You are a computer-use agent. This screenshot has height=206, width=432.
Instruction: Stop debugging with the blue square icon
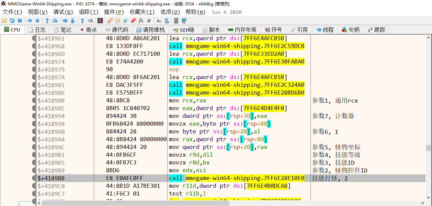tap(20, 21)
